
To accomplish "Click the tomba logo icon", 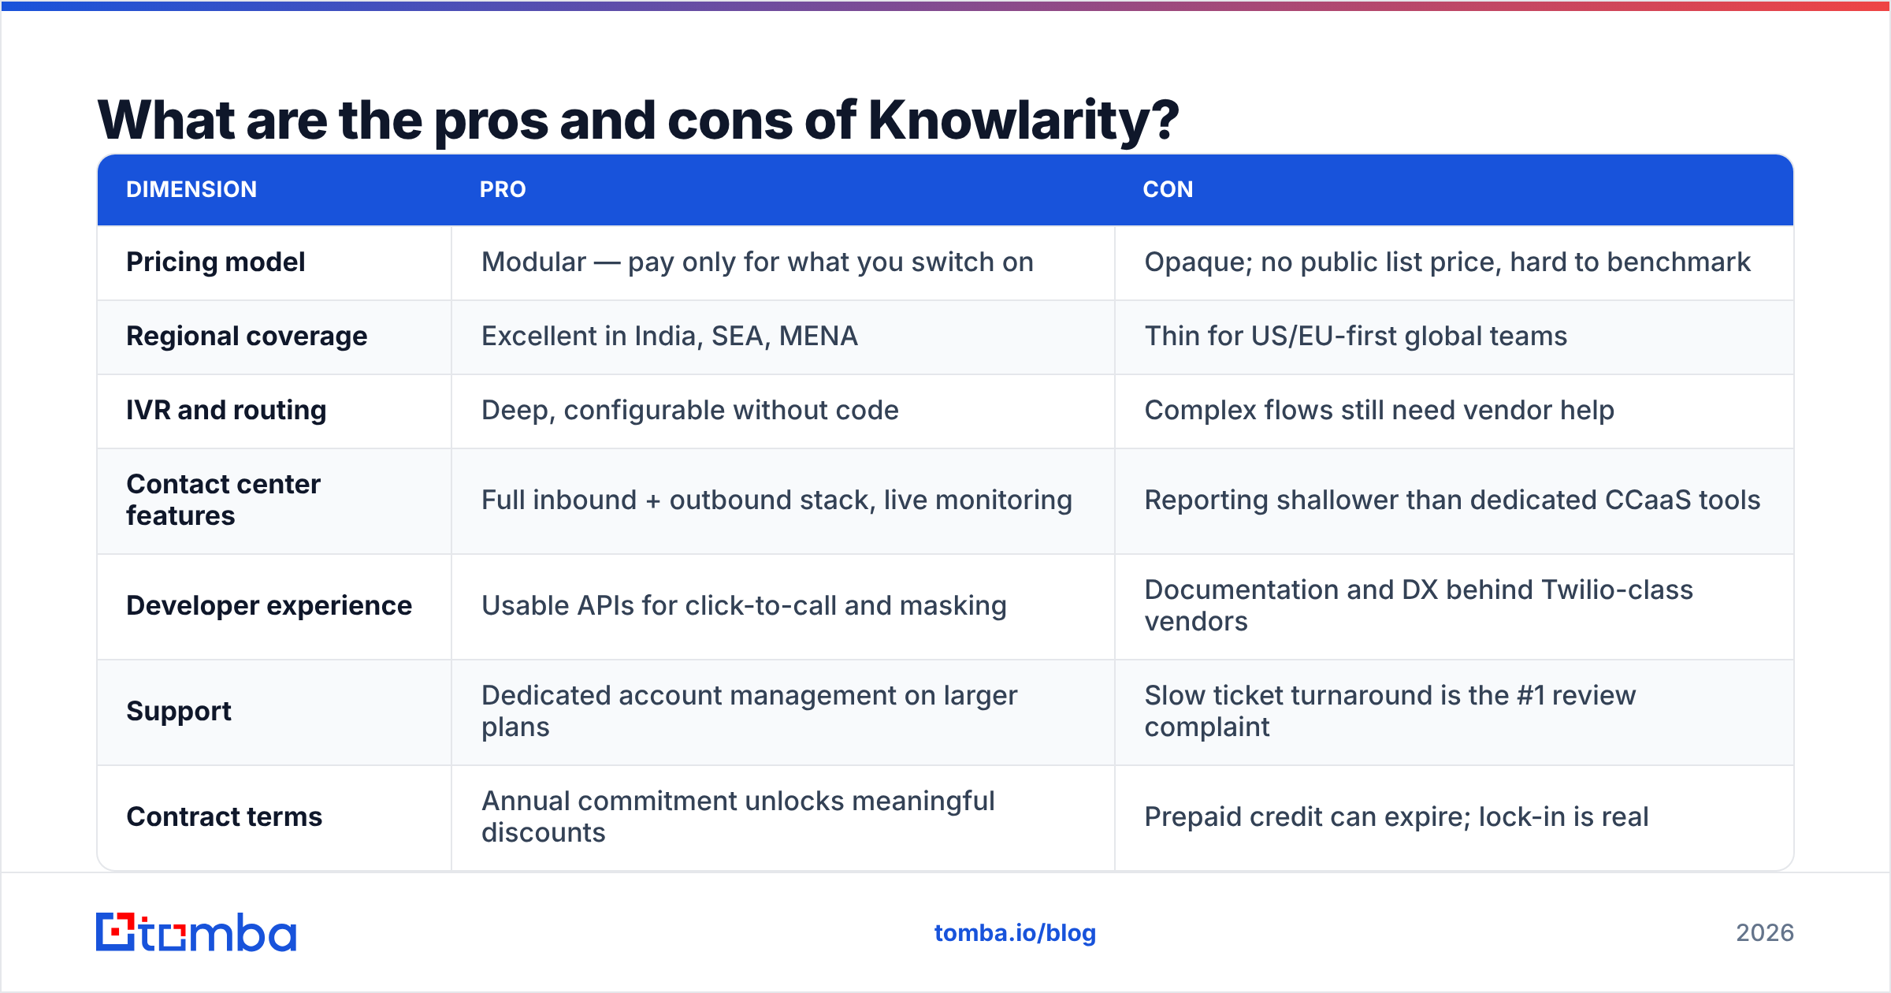I will point(195,932).
